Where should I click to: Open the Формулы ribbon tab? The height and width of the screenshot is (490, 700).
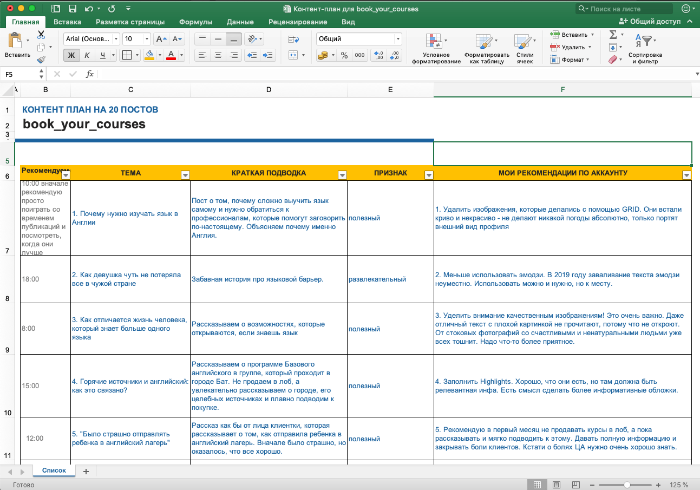pyautogui.click(x=195, y=22)
